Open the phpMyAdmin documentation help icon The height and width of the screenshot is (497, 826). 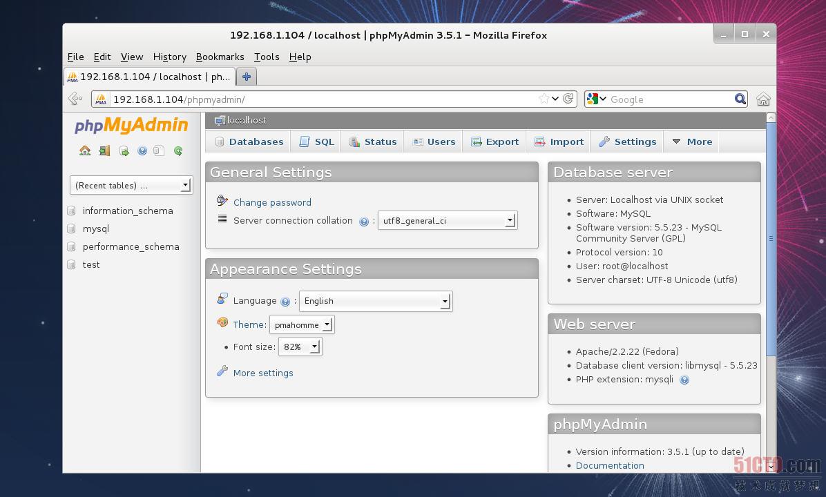click(142, 151)
